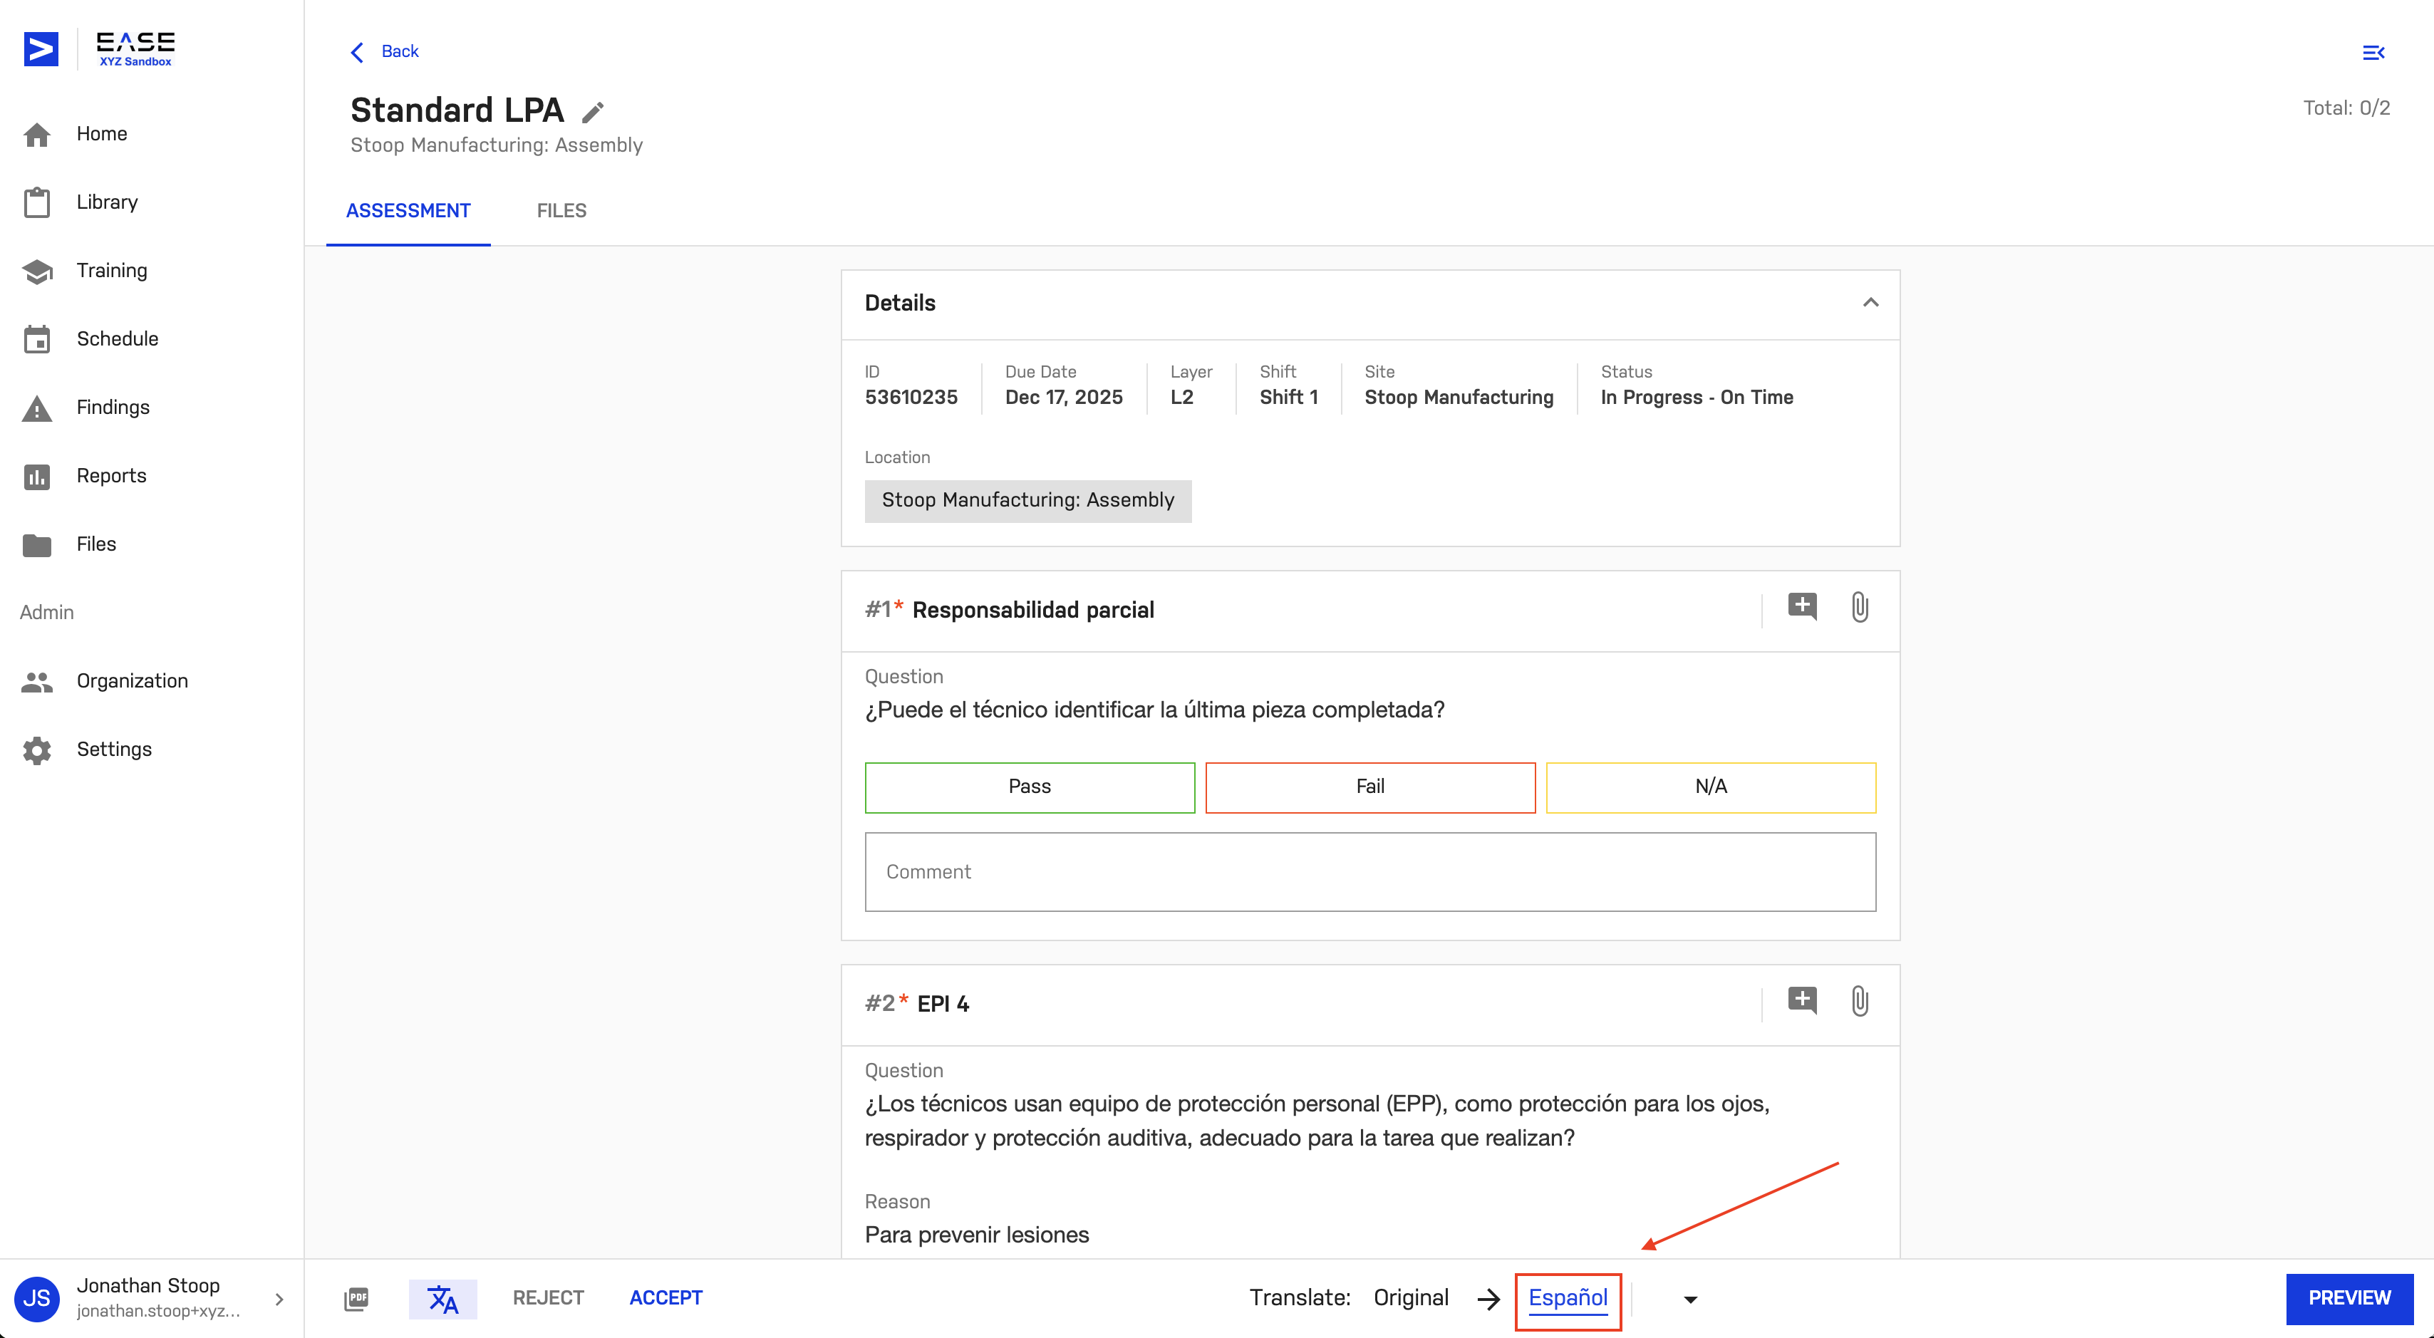Select Español translation language

pos(1568,1300)
